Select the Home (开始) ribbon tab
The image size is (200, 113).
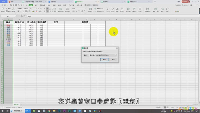(31, 5)
